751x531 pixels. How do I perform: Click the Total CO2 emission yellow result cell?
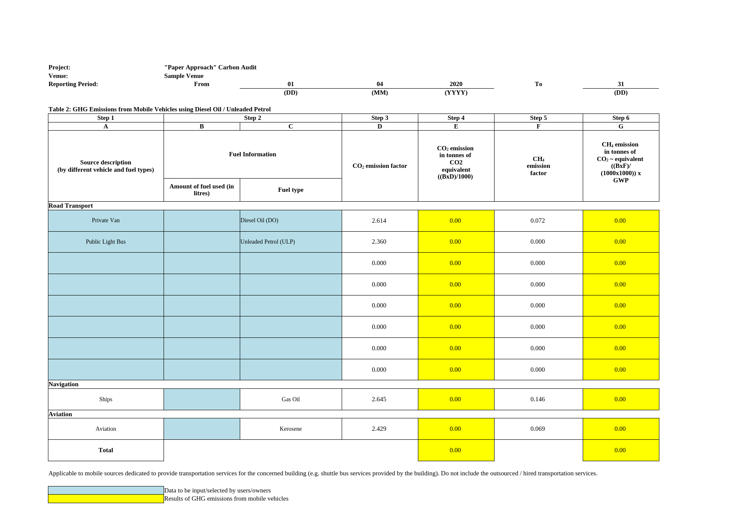coord(456,450)
